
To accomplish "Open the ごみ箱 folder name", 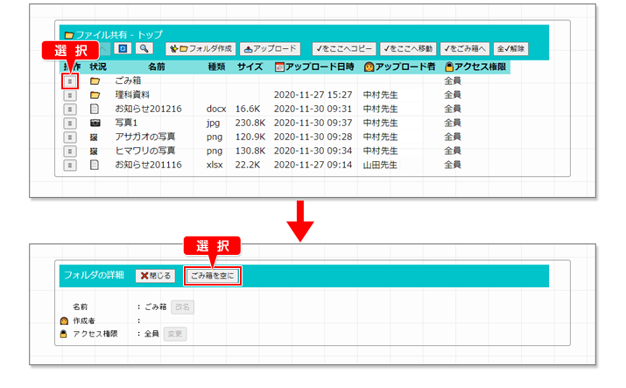I will coord(128,81).
